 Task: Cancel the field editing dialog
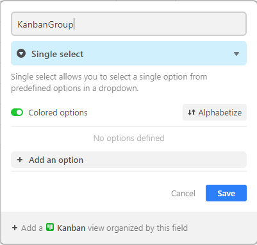[183, 193]
